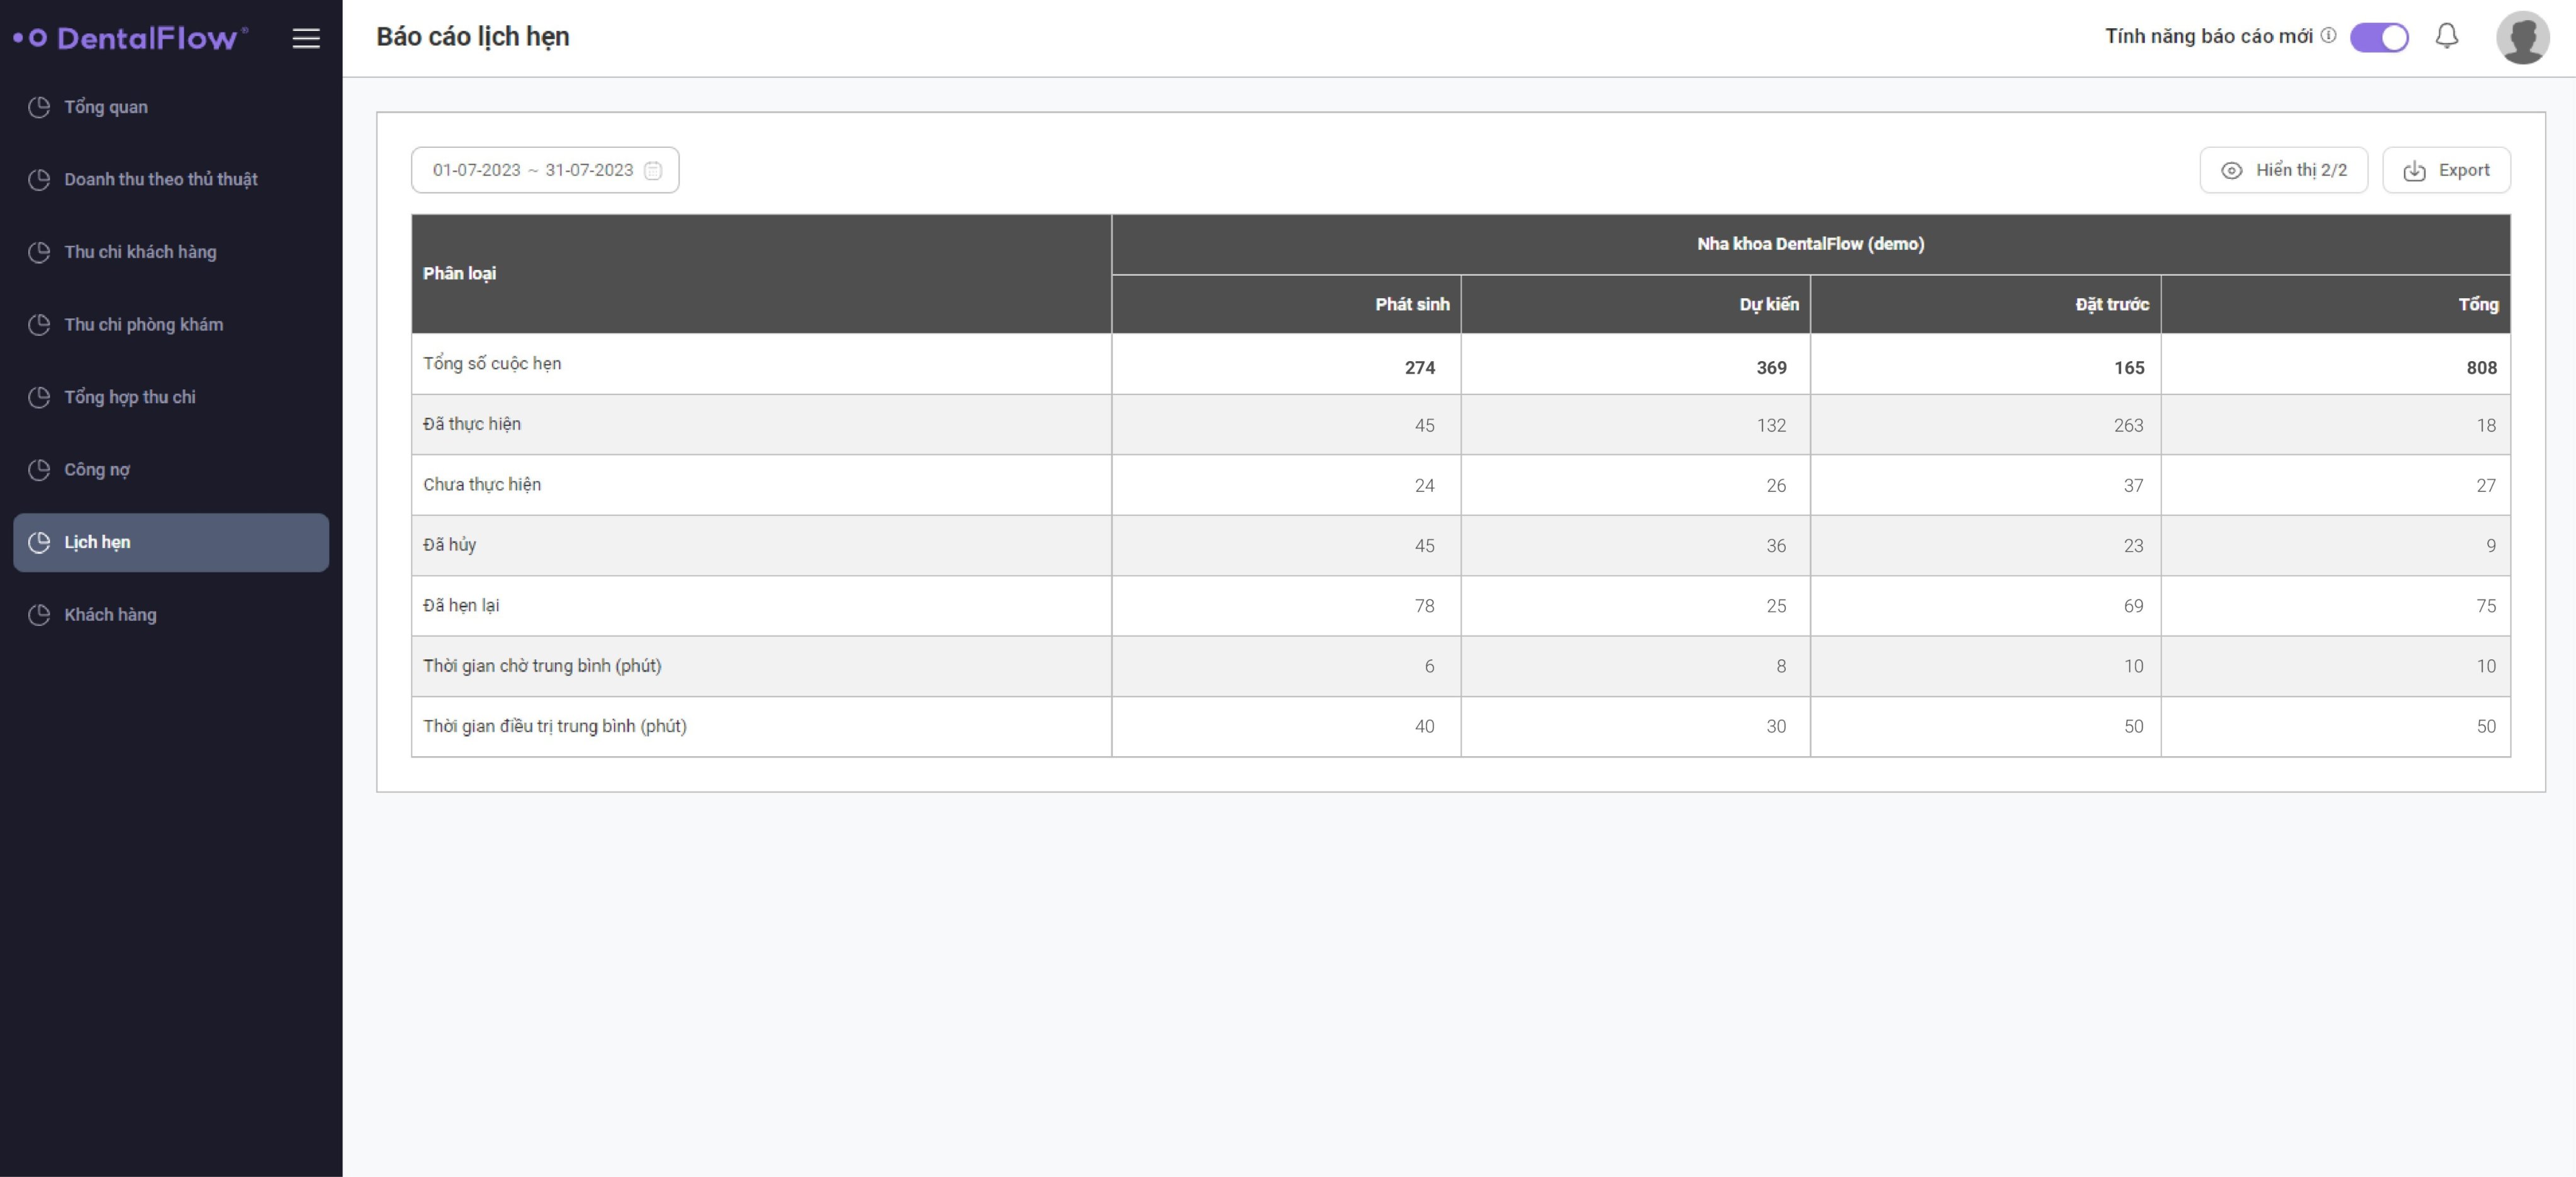Click the Doanh thu theo thủ thuật icon

(39, 180)
